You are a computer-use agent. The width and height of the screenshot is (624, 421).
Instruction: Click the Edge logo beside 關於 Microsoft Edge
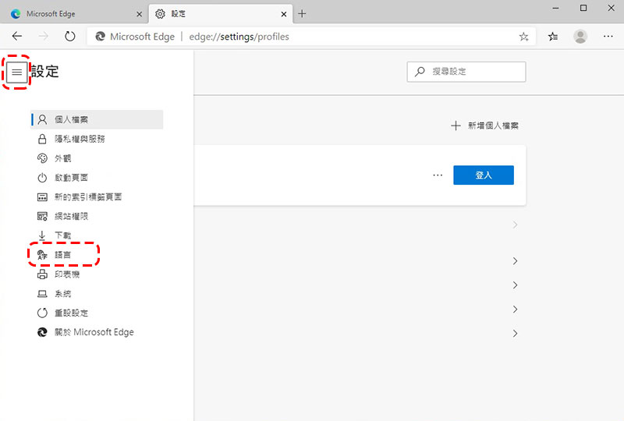(x=42, y=332)
